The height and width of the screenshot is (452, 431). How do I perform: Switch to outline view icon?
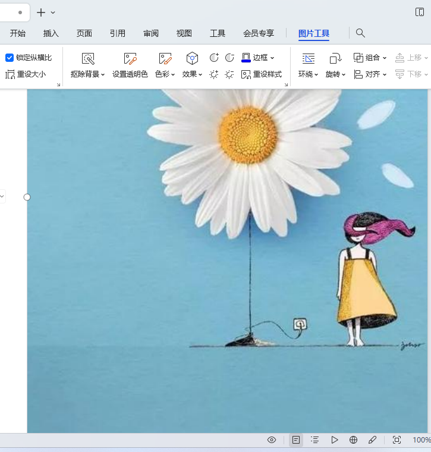(314, 440)
